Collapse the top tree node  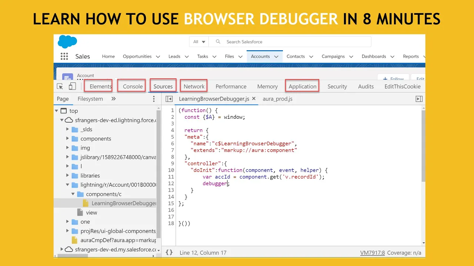click(x=57, y=111)
